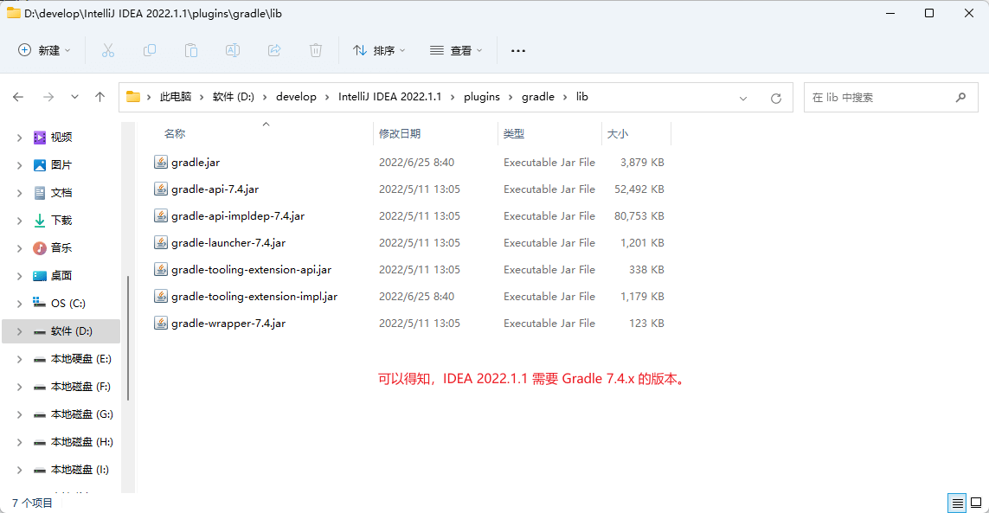The image size is (989, 513).
Task: Click plugins in breadcrumb path
Action: (x=481, y=97)
